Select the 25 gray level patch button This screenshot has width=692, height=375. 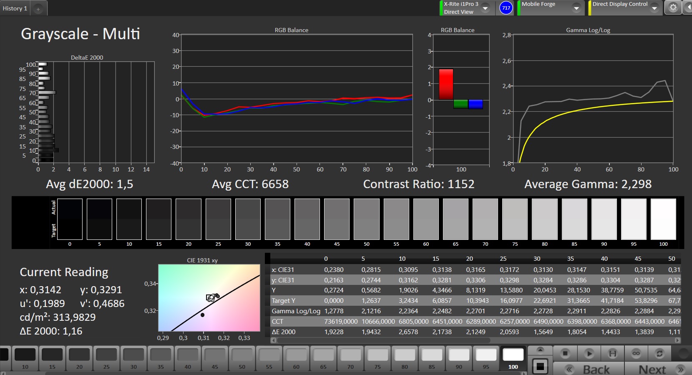point(106,359)
